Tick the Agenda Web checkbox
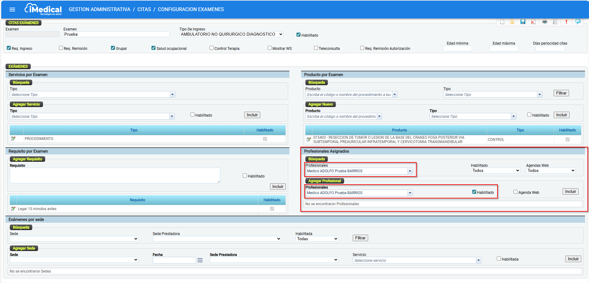 tap(515, 192)
